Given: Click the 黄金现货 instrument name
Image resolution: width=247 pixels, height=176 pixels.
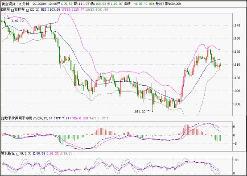Looking at the screenshot, I should pyautogui.click(x=8, y=4).
